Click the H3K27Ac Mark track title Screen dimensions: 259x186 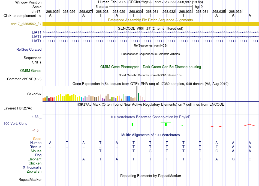click(x=150, y=105)
